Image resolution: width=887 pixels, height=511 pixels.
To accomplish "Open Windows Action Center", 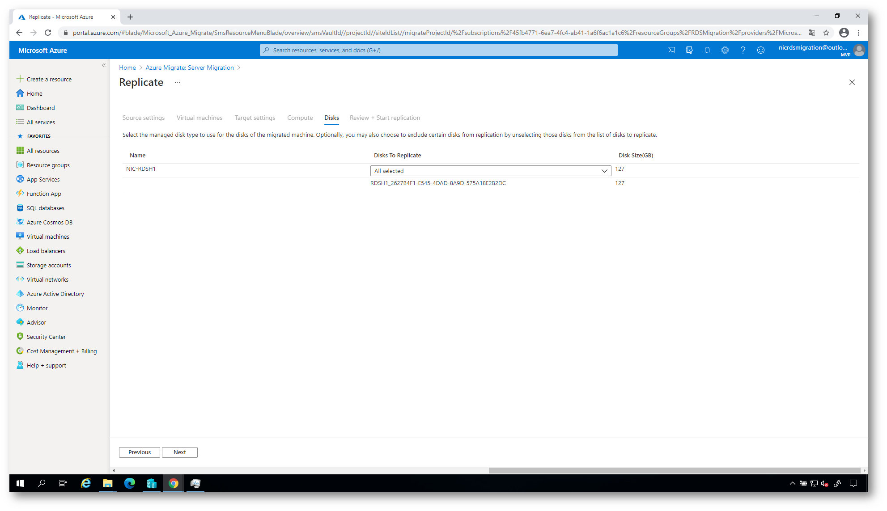I will pos(853,483).
